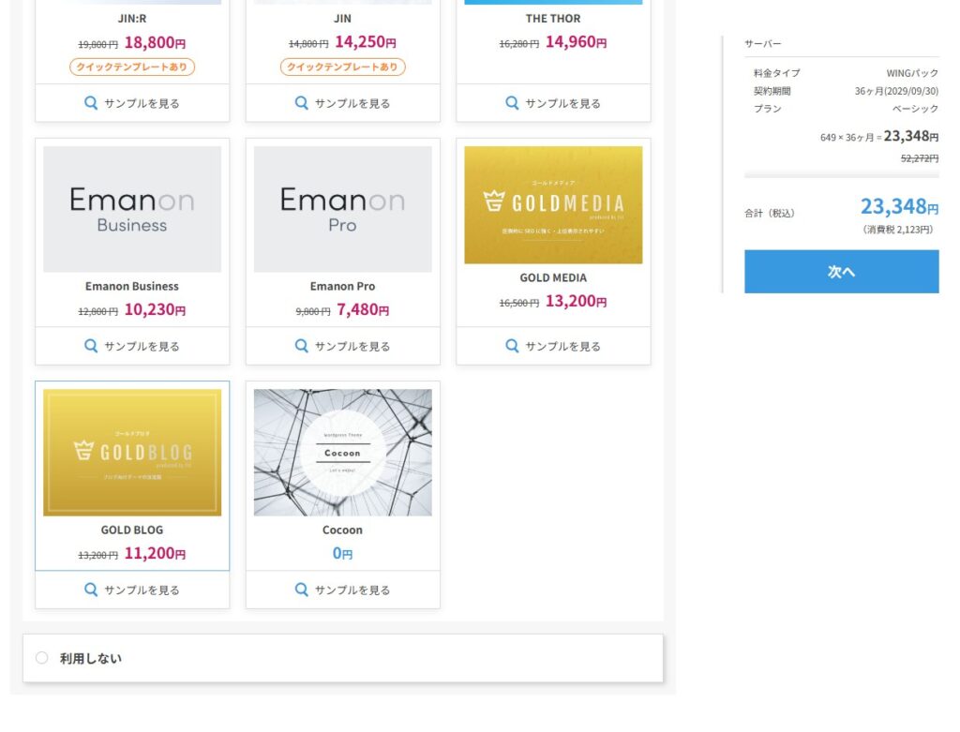Click magnifier icon under JIN:R card
The width and height of the screenshot is (960, 732).
coord(91,103)
